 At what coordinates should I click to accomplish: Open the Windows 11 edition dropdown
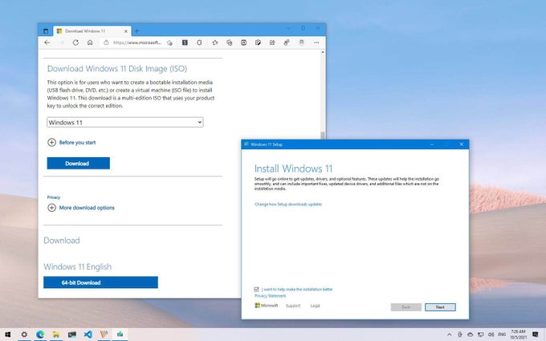click(124, 122)
